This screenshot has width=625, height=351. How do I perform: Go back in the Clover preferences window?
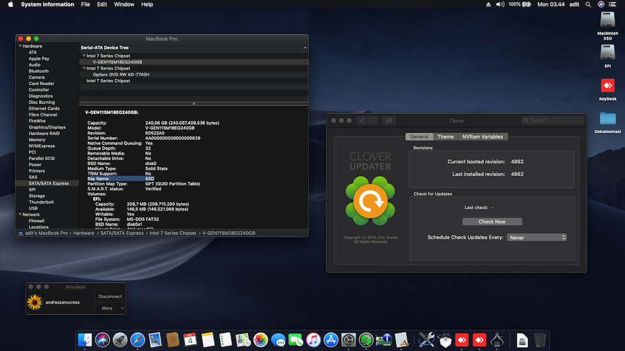pos(362,121)
